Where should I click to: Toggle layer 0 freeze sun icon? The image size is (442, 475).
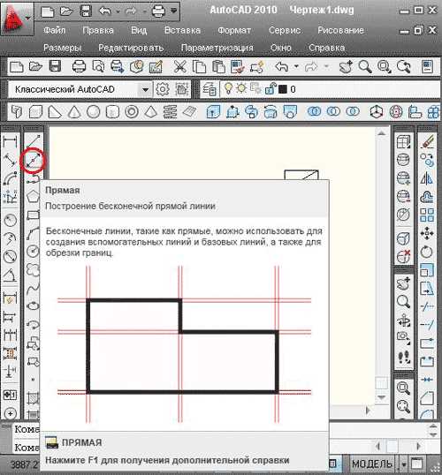click(241, 88)
